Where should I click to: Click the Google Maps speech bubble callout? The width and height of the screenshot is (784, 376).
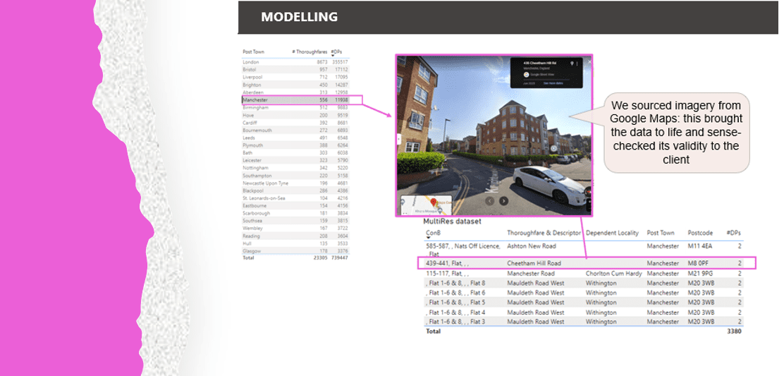(676, 133)
